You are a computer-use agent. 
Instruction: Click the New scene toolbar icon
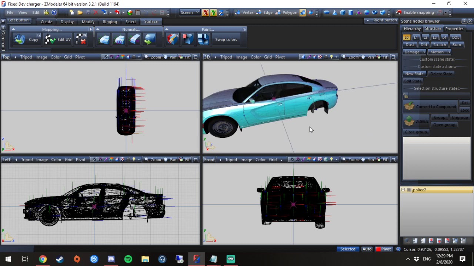72,13
